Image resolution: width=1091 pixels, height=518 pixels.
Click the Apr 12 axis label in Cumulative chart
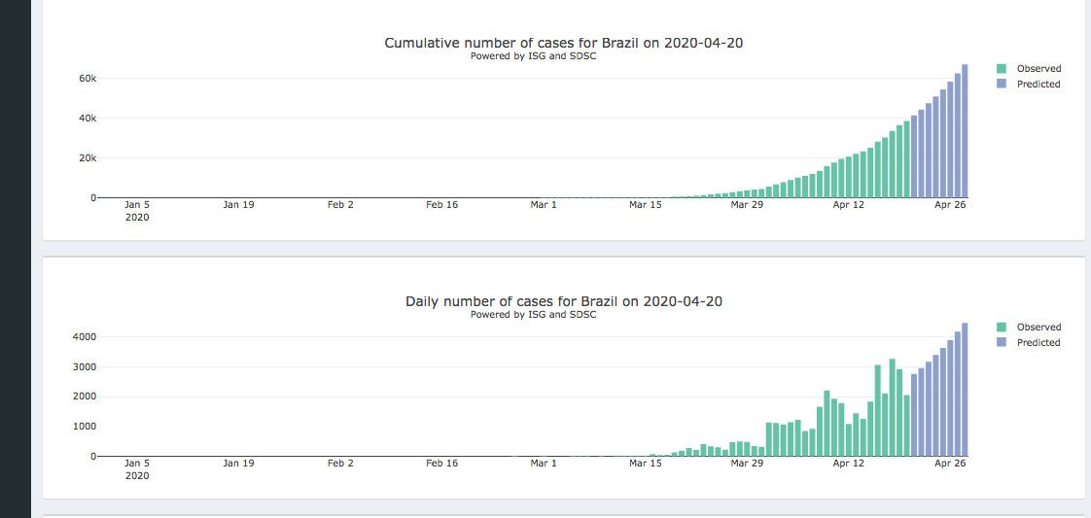point(848,205)
